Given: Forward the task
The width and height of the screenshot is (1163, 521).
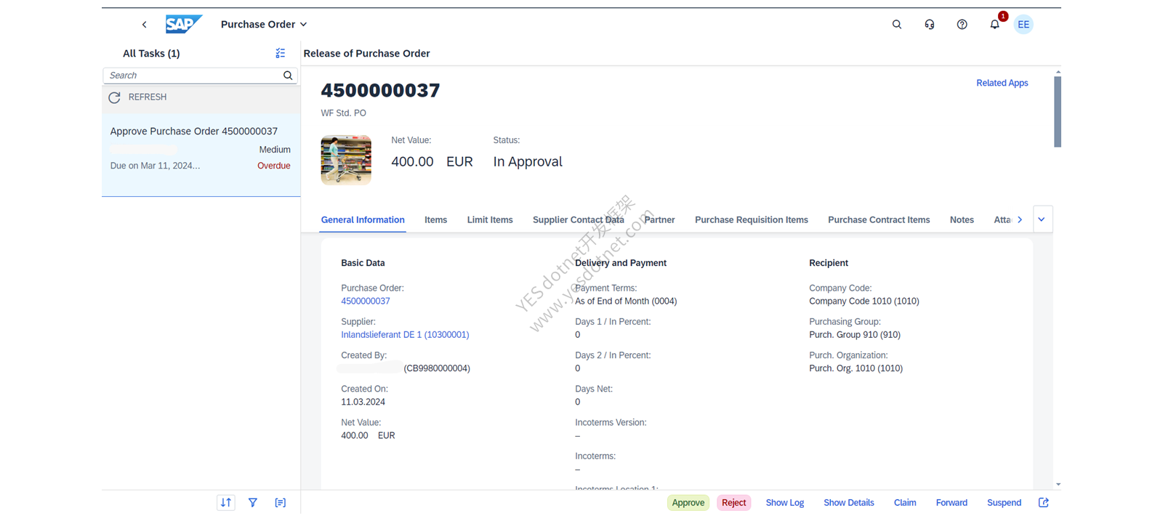Looking at the screenshot, I should pos(951,503).
